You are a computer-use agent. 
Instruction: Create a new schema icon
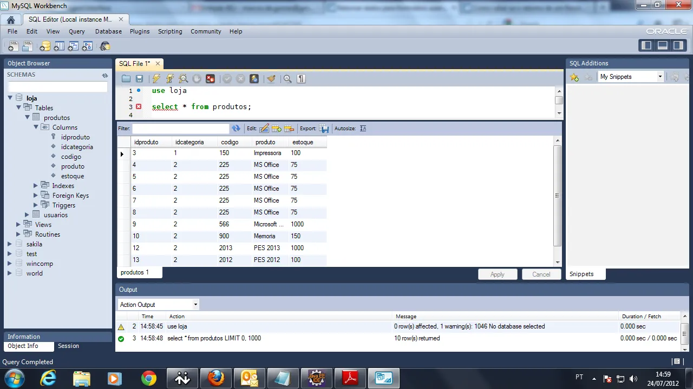coord(45,46)
